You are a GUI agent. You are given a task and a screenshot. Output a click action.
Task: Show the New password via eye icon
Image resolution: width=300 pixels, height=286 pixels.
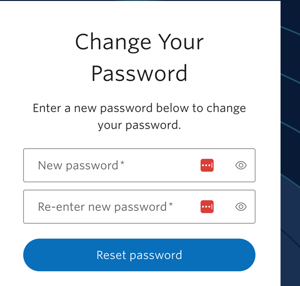point(241,165)
